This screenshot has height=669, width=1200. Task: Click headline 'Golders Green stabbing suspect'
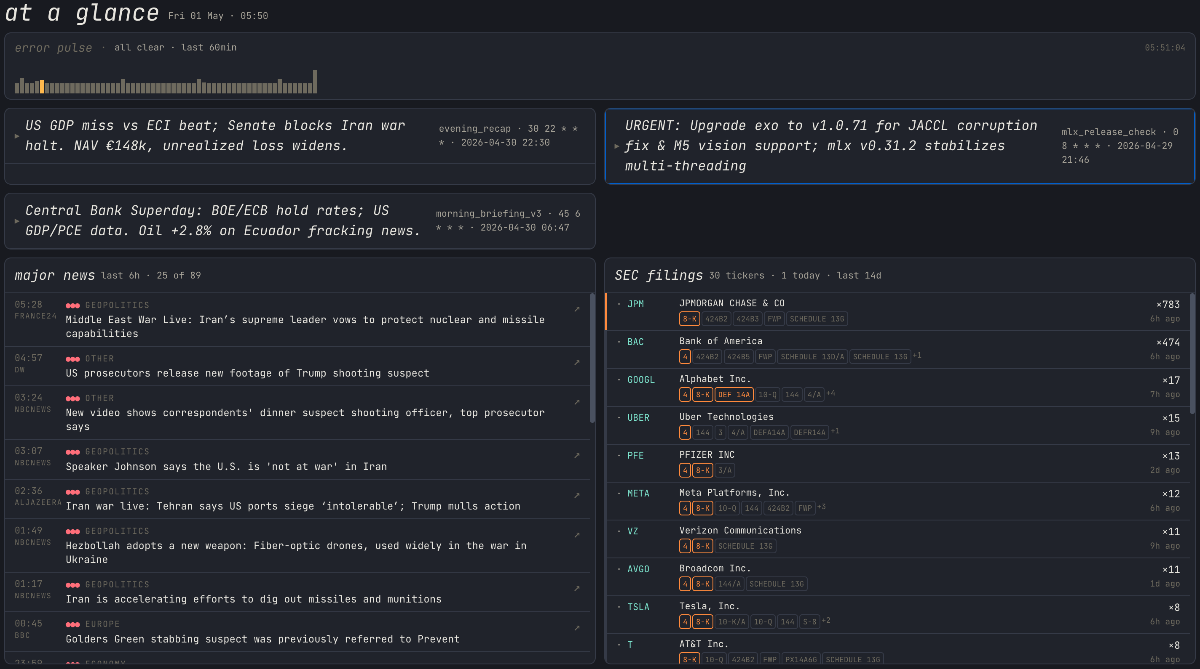[x=263, y=639]
